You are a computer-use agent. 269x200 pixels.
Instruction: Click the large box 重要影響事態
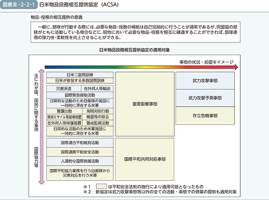[145, 104]
